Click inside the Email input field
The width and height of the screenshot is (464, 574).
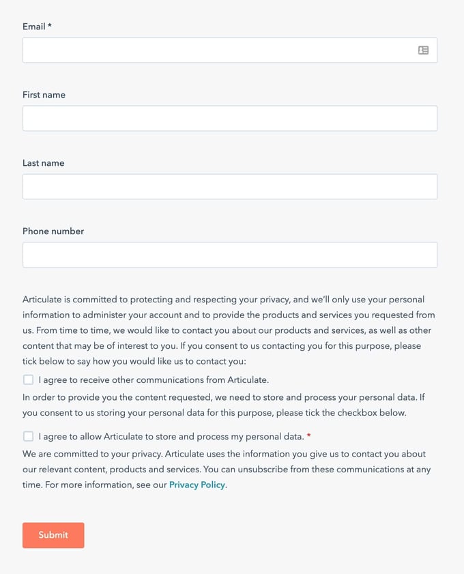[x=205, y=50]
